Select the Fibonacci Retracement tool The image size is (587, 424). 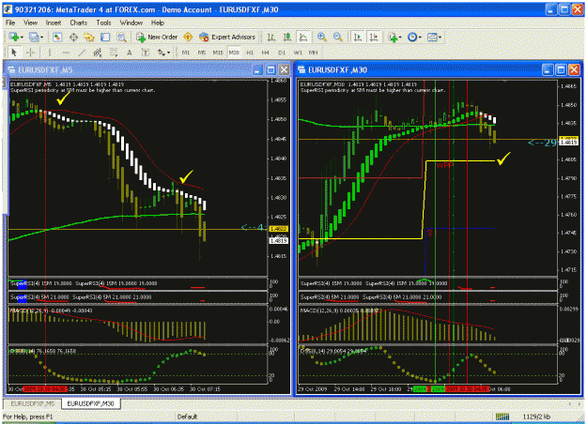point(114,53)
